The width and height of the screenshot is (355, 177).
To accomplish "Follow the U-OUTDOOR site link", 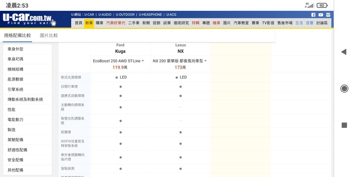I will coord(125,15).
